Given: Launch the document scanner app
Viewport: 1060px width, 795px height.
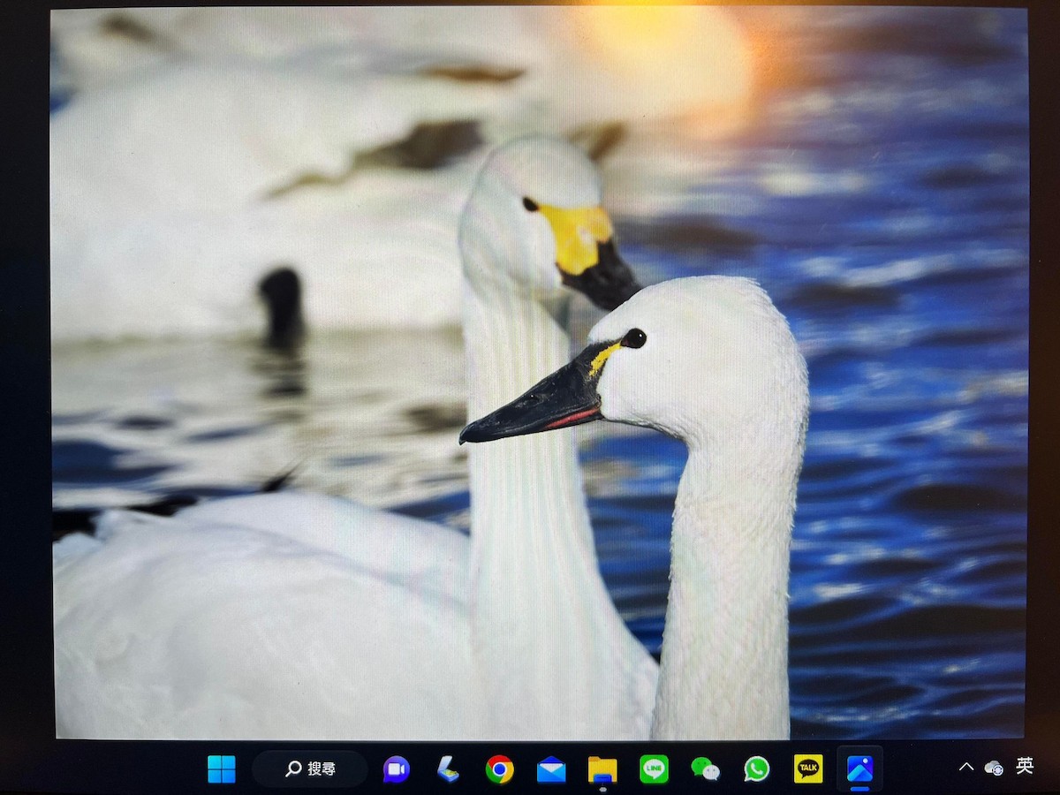Looking at the screenshot, I should coord(448,768).
